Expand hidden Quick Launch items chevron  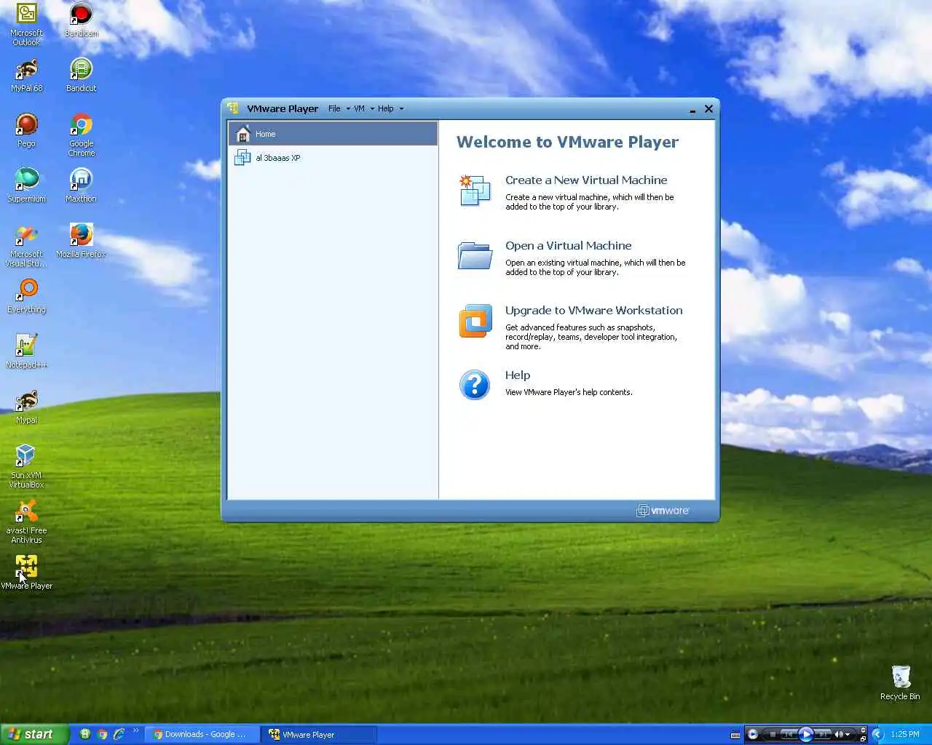point(135,730)
